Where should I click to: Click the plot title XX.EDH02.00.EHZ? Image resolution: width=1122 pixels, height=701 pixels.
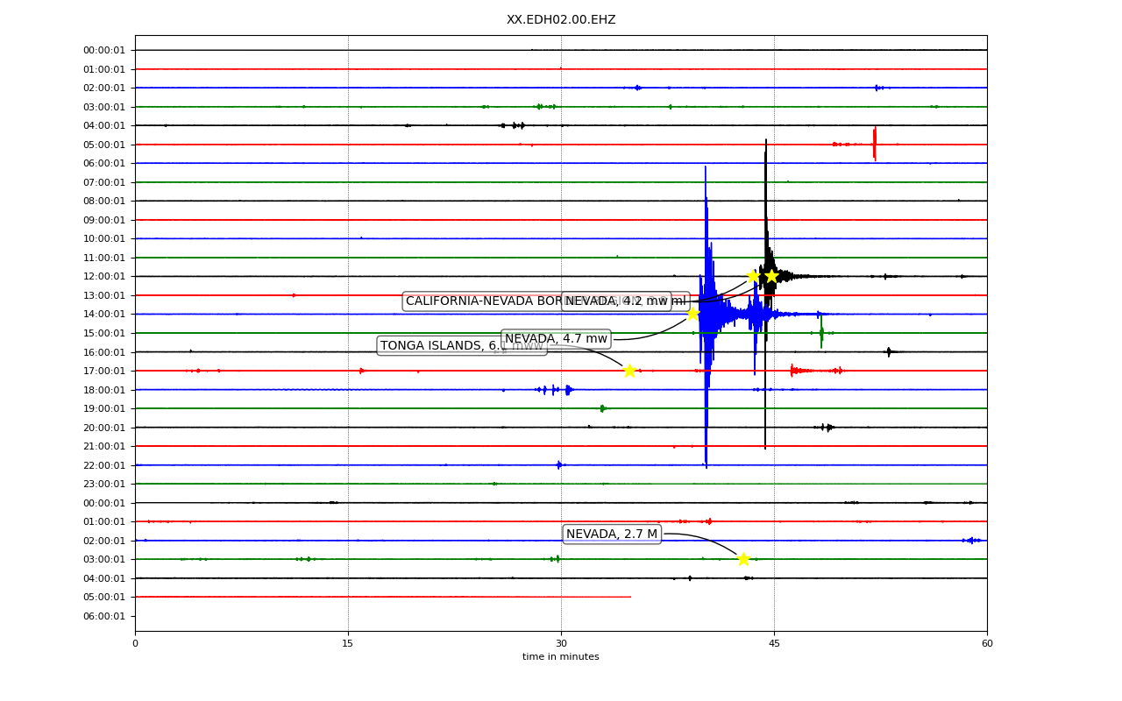point(561,20)
